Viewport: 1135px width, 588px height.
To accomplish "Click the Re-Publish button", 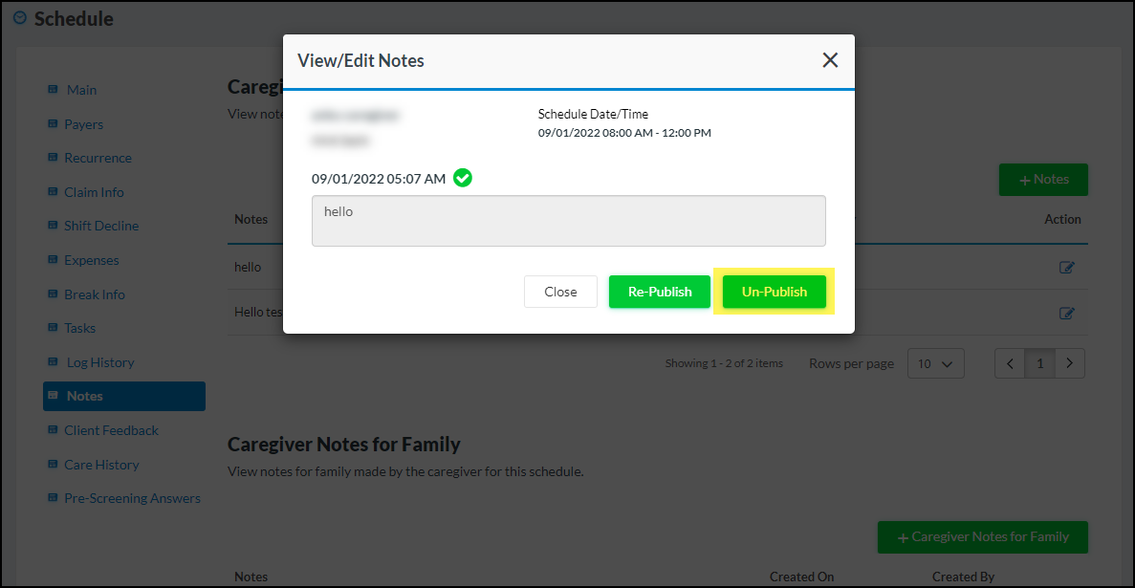I will point(659,292).
